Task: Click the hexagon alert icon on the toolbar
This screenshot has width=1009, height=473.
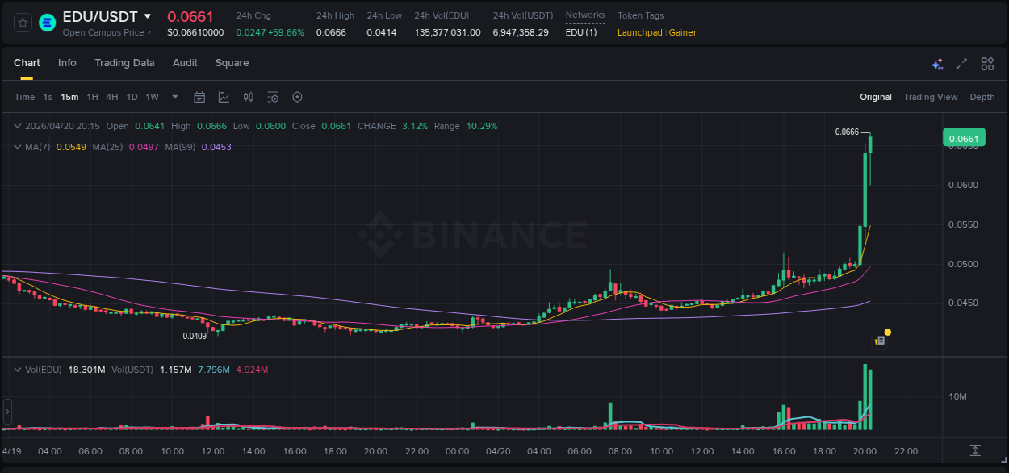Action: (x=297, y=97)
